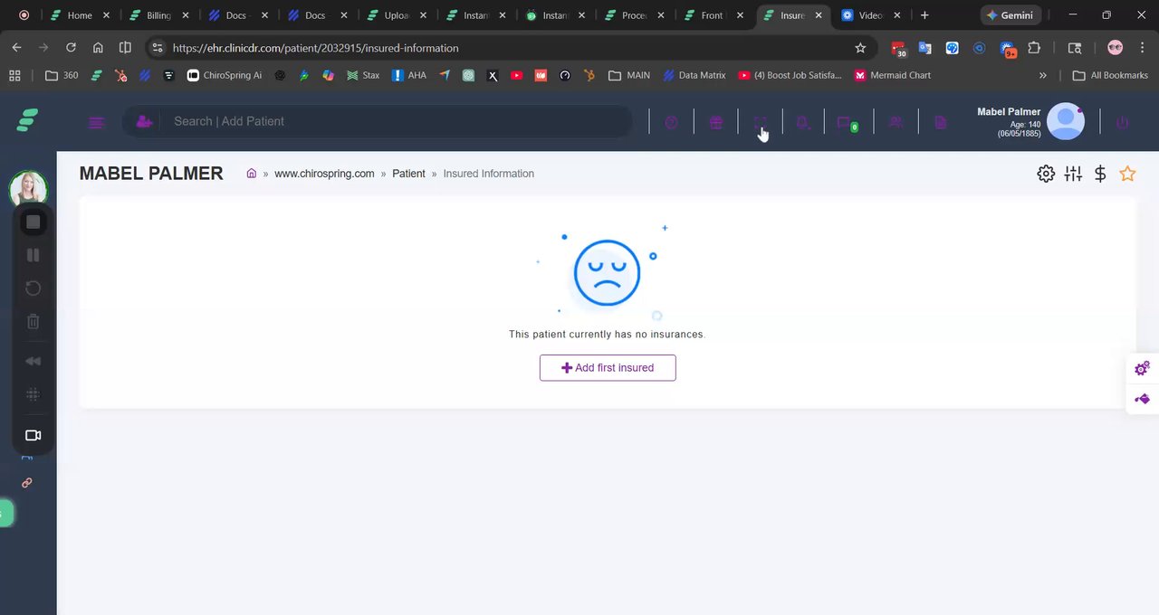
Task: Click the browser back arrow
Action: point(16,48)
